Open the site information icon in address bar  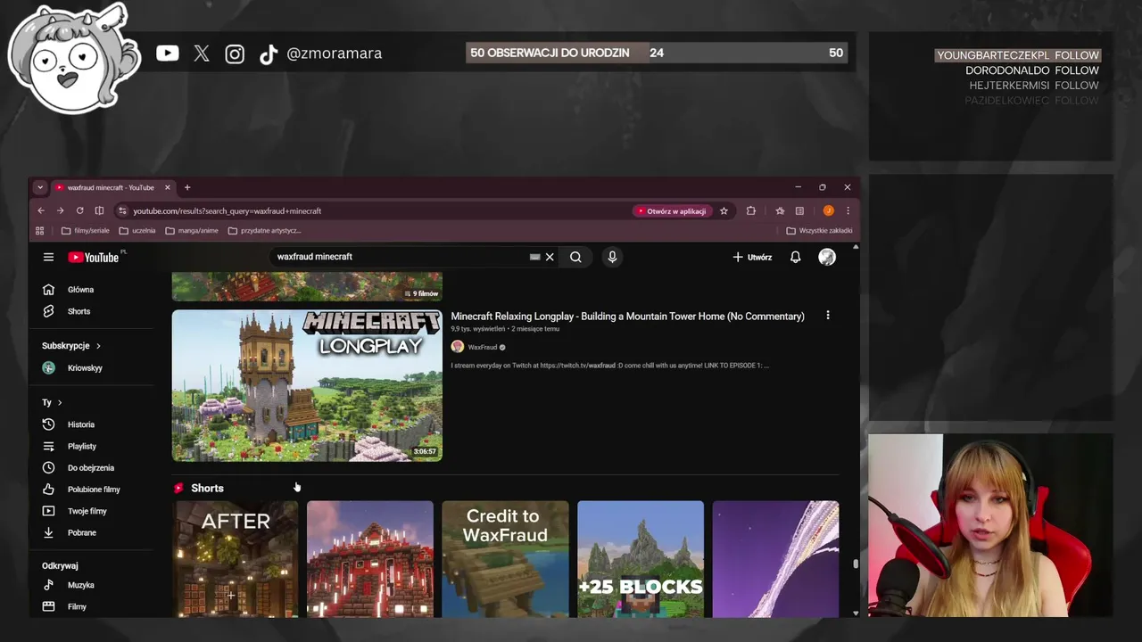122,211
